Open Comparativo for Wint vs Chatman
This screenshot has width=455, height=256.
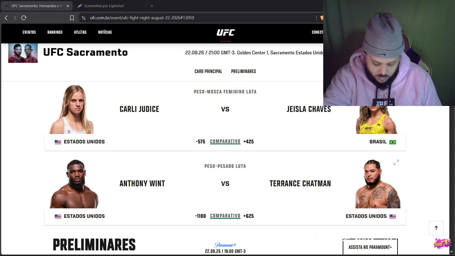(225, 216)
